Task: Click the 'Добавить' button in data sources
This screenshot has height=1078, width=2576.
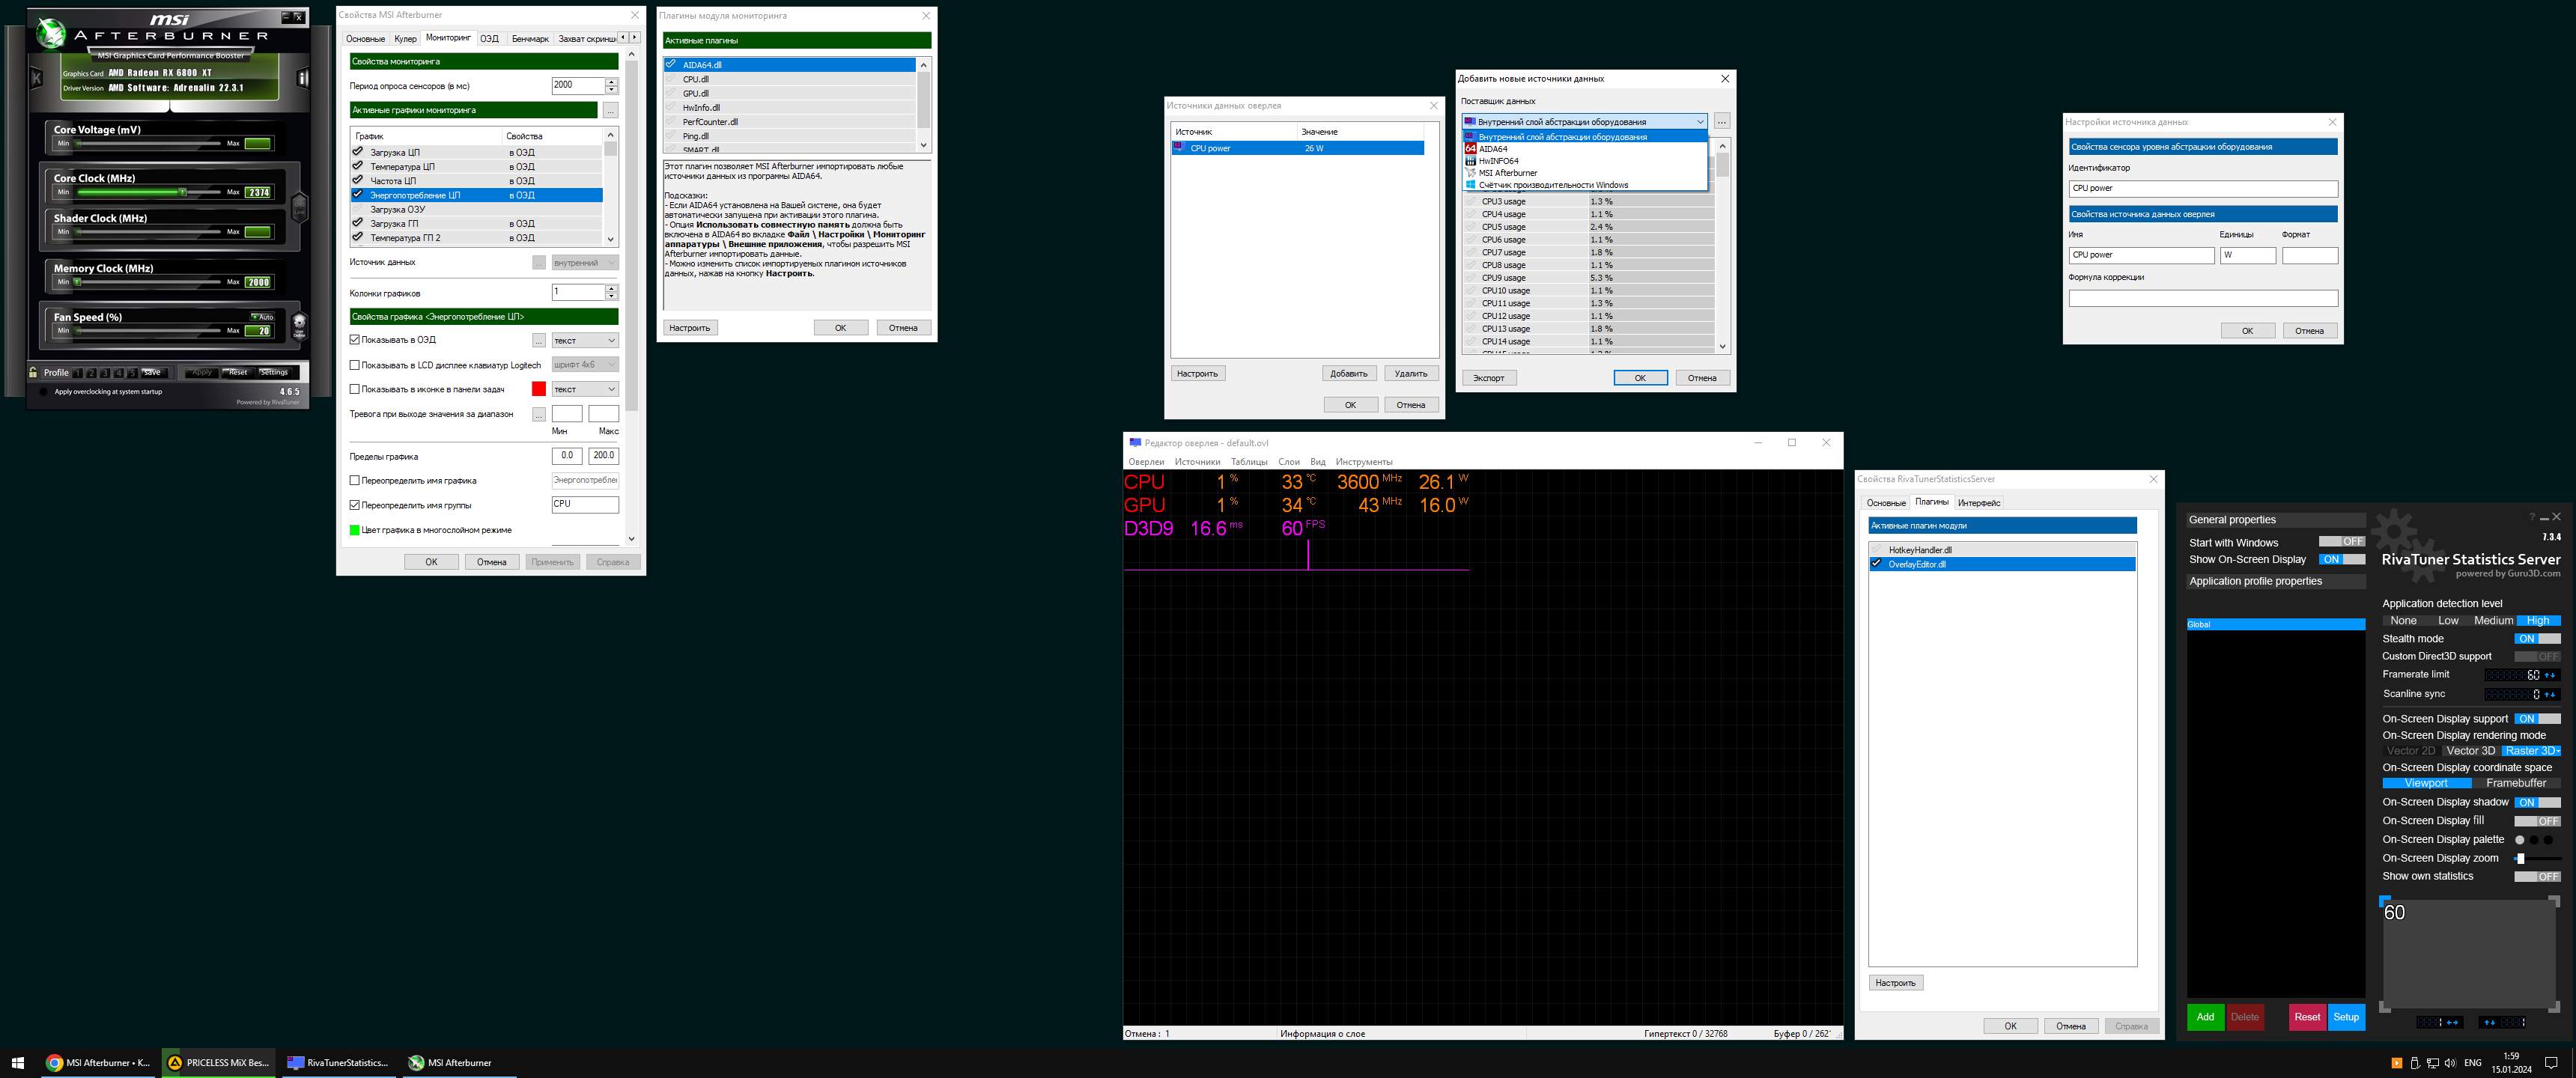Action: [x=1348, y=374]
